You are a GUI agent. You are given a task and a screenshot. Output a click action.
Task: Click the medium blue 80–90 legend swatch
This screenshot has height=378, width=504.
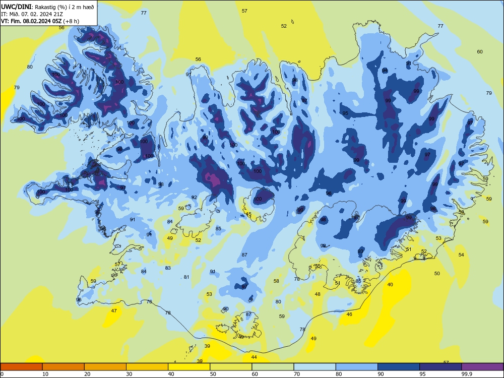(357, 367)
